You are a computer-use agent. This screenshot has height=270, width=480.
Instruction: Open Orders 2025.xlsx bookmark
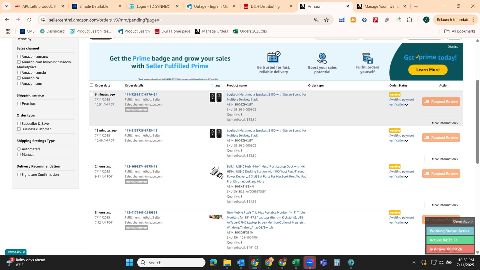[x=250, y=31]
